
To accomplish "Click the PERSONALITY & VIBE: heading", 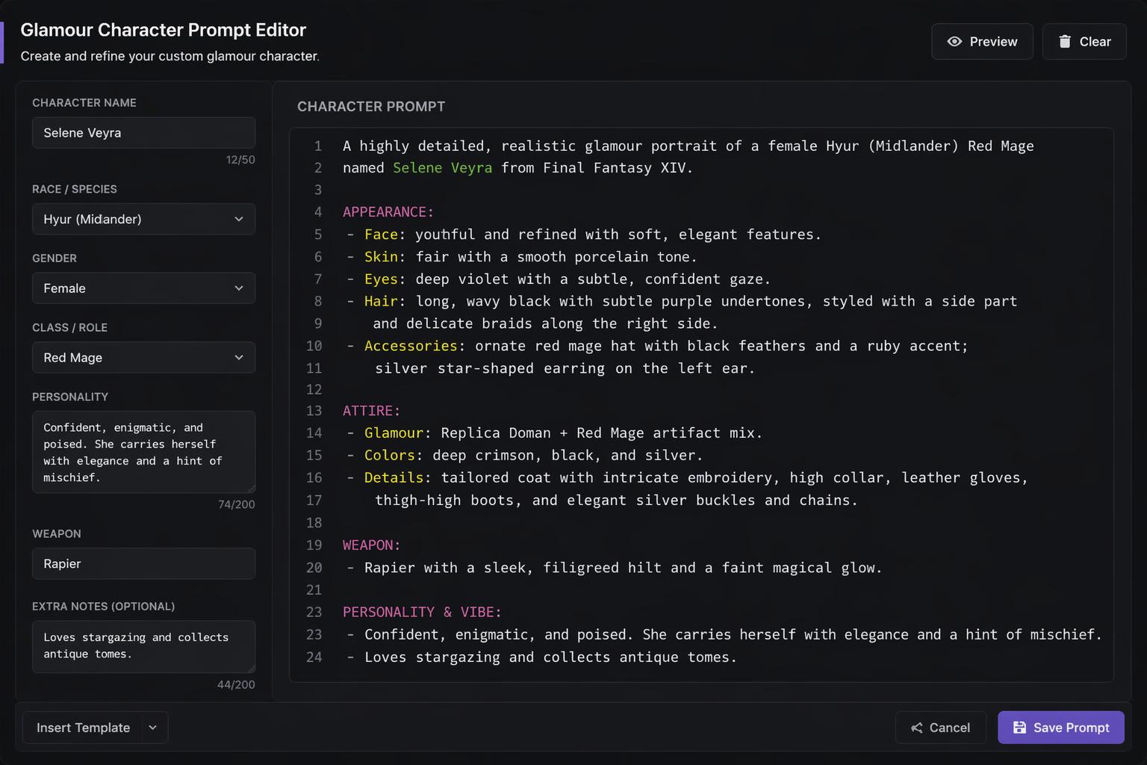I will [x=423, y=613].
